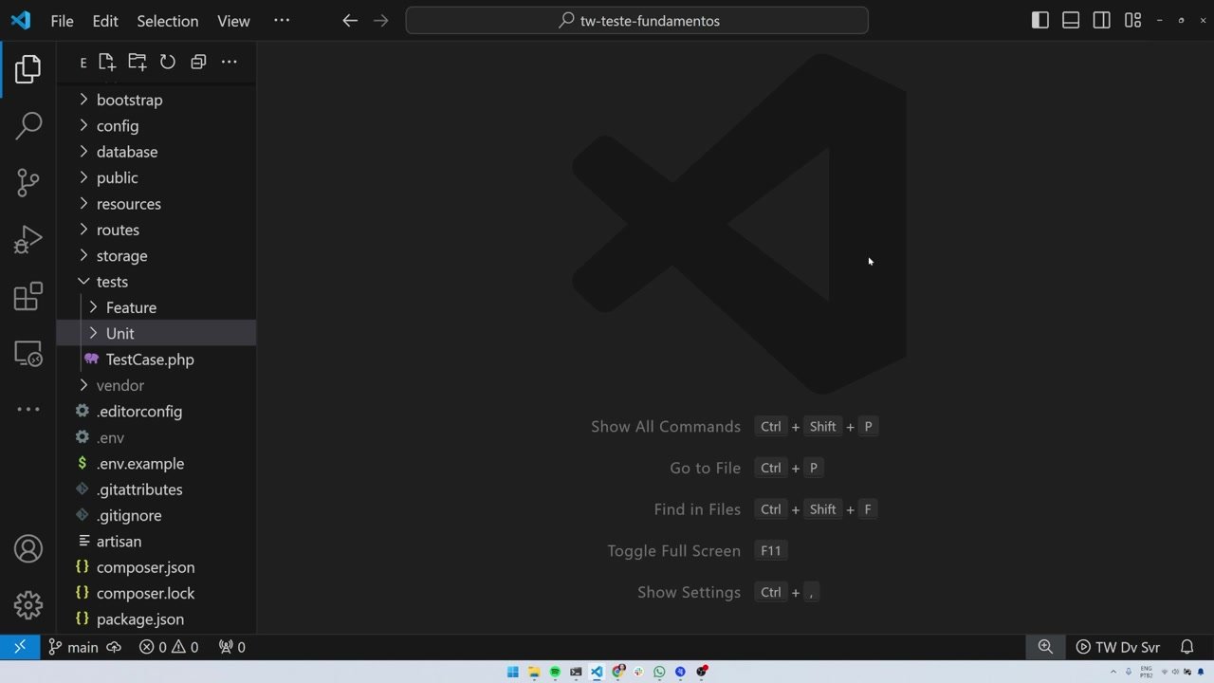Image resolution: width=1214 pixels, height=683 pixels.
Task: Expand the Unit folder
Action: pos(120,333)
